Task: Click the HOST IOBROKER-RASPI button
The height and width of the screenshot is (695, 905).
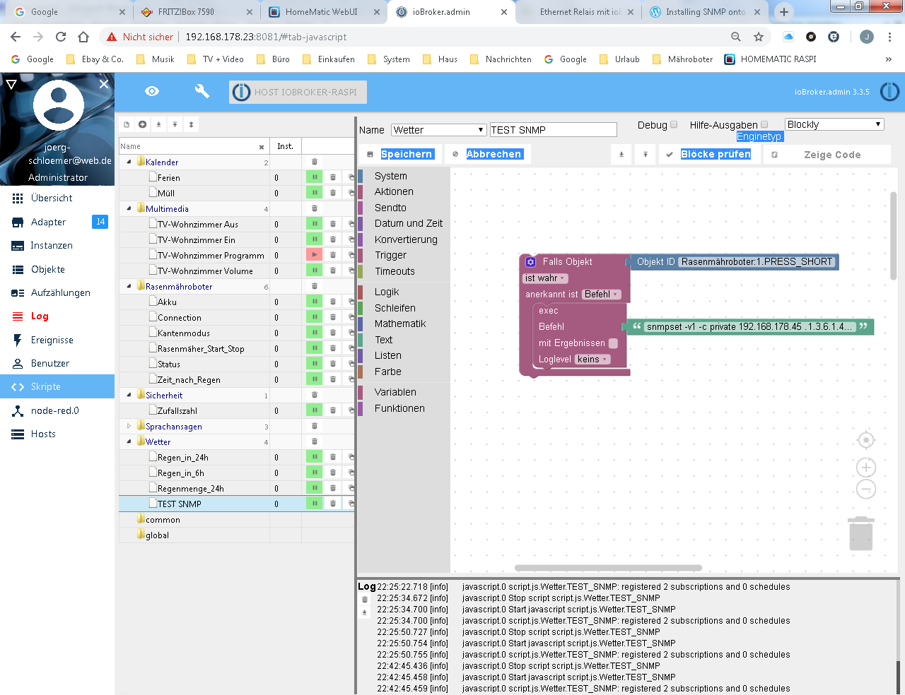Action: click(298, 92)
